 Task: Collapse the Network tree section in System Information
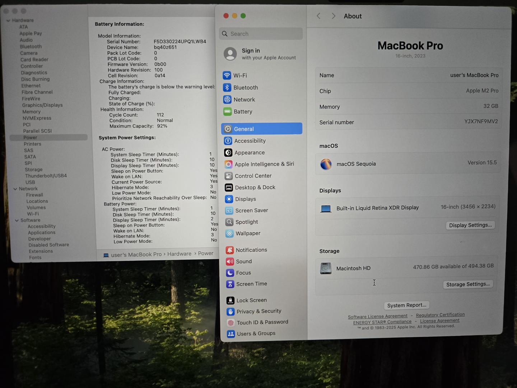point(15,189)
